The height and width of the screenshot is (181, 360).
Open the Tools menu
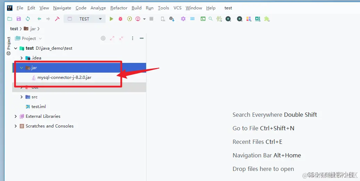[x=163, y=8]
